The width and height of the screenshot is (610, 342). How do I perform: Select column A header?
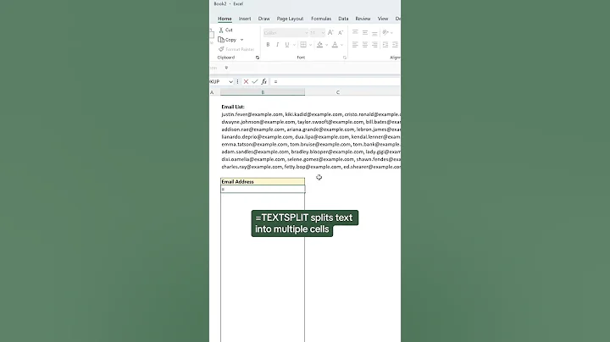[x=213, y=92]
